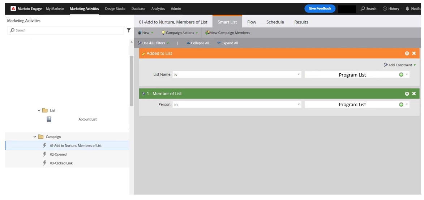Open Program List dropdown arrow in List Name row
424x200 pixels.
pyautogui.click(x=407, y=74)
